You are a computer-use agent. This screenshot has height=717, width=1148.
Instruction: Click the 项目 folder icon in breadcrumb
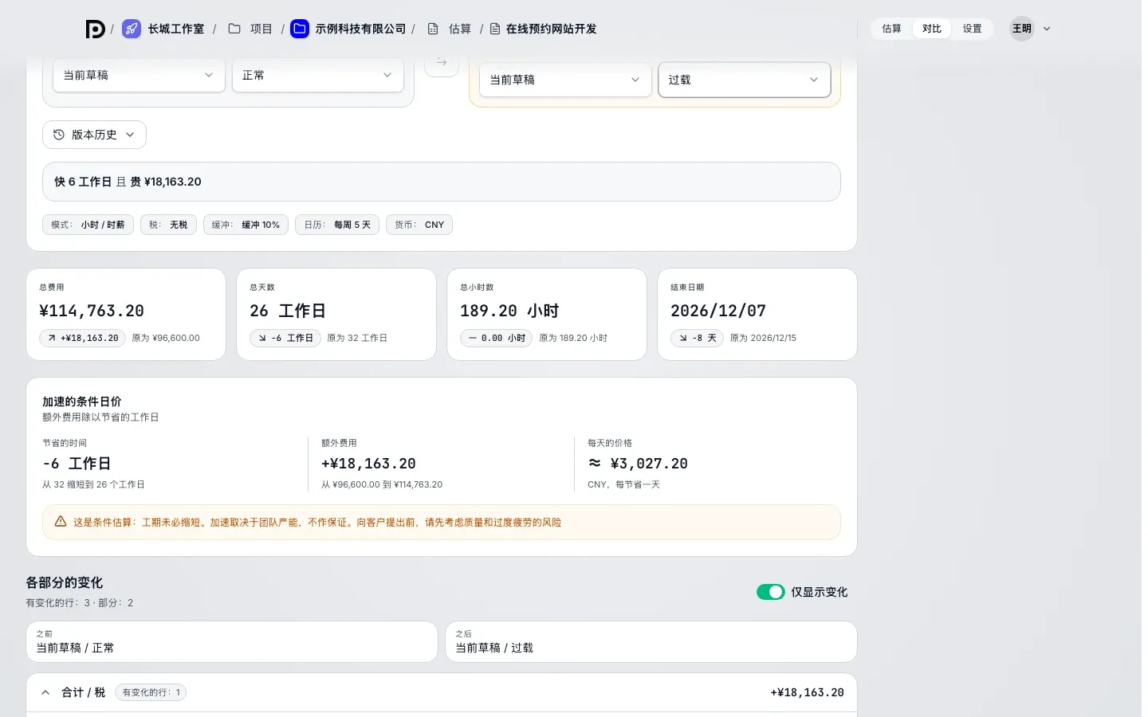[x=234, y=29]
